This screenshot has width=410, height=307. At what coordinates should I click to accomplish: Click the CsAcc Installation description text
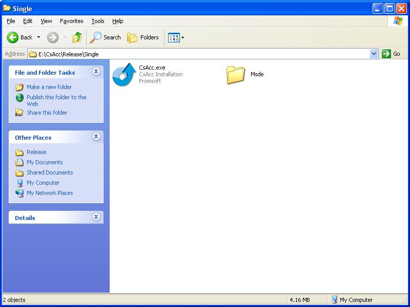(x=161, y=74)
